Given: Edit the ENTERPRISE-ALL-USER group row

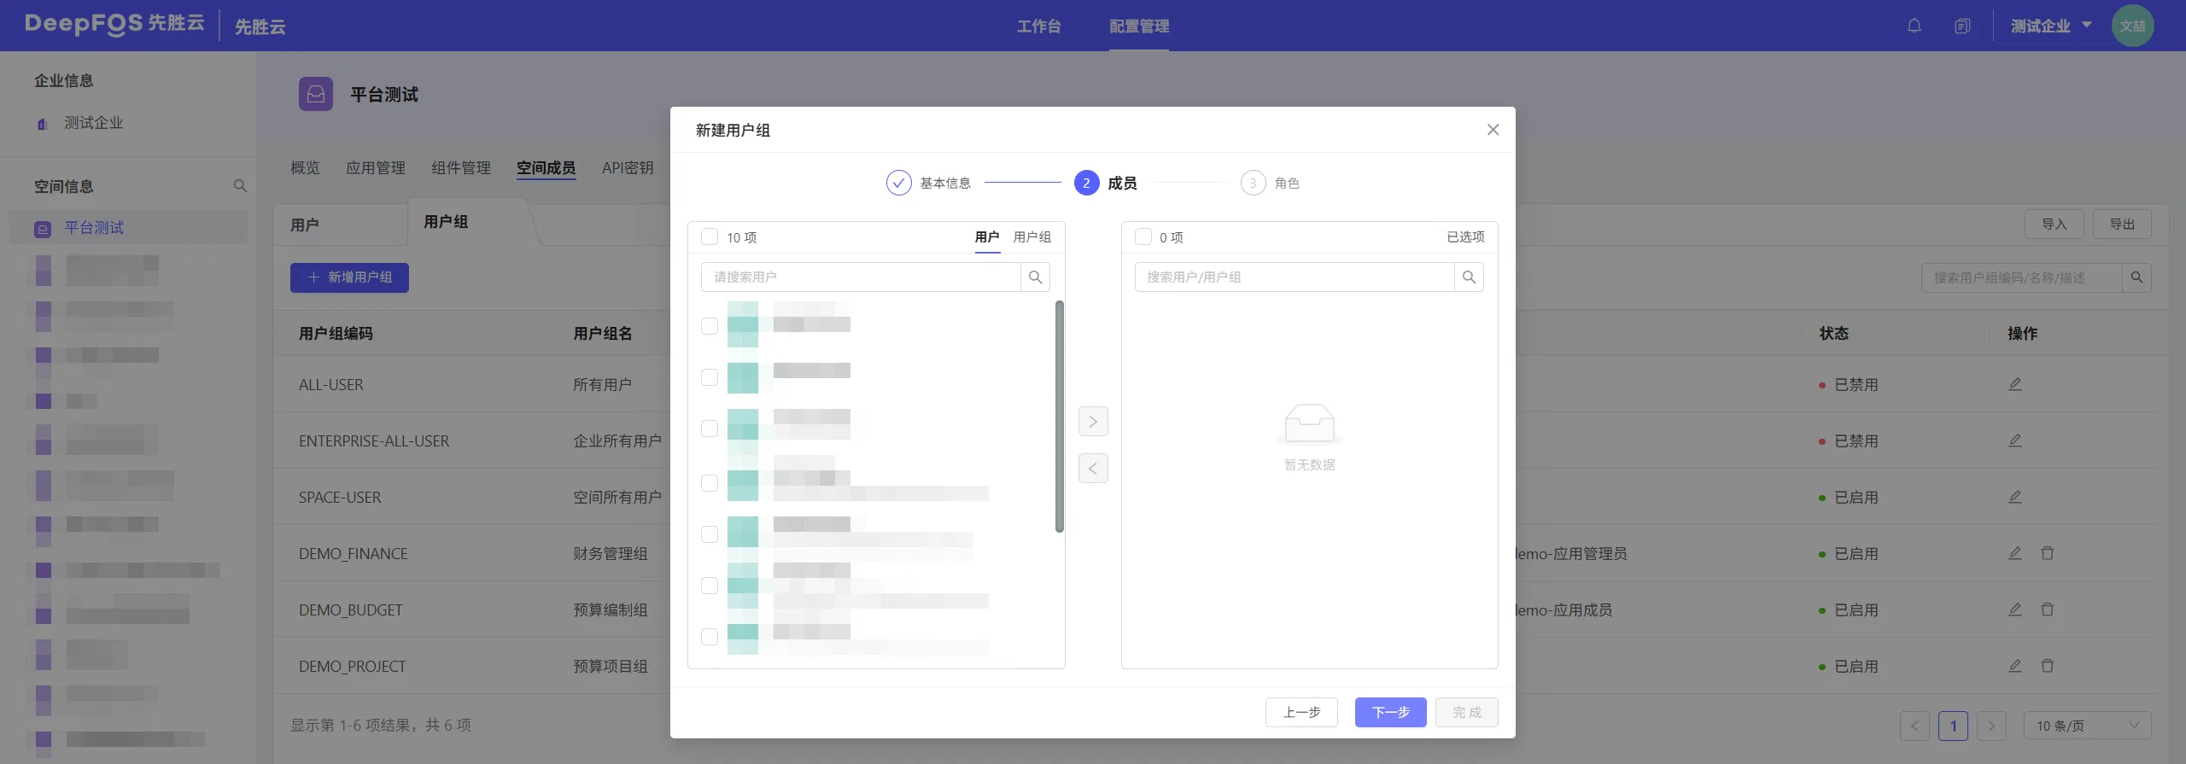Looking at the screenshot, I should pos(2014,440).
